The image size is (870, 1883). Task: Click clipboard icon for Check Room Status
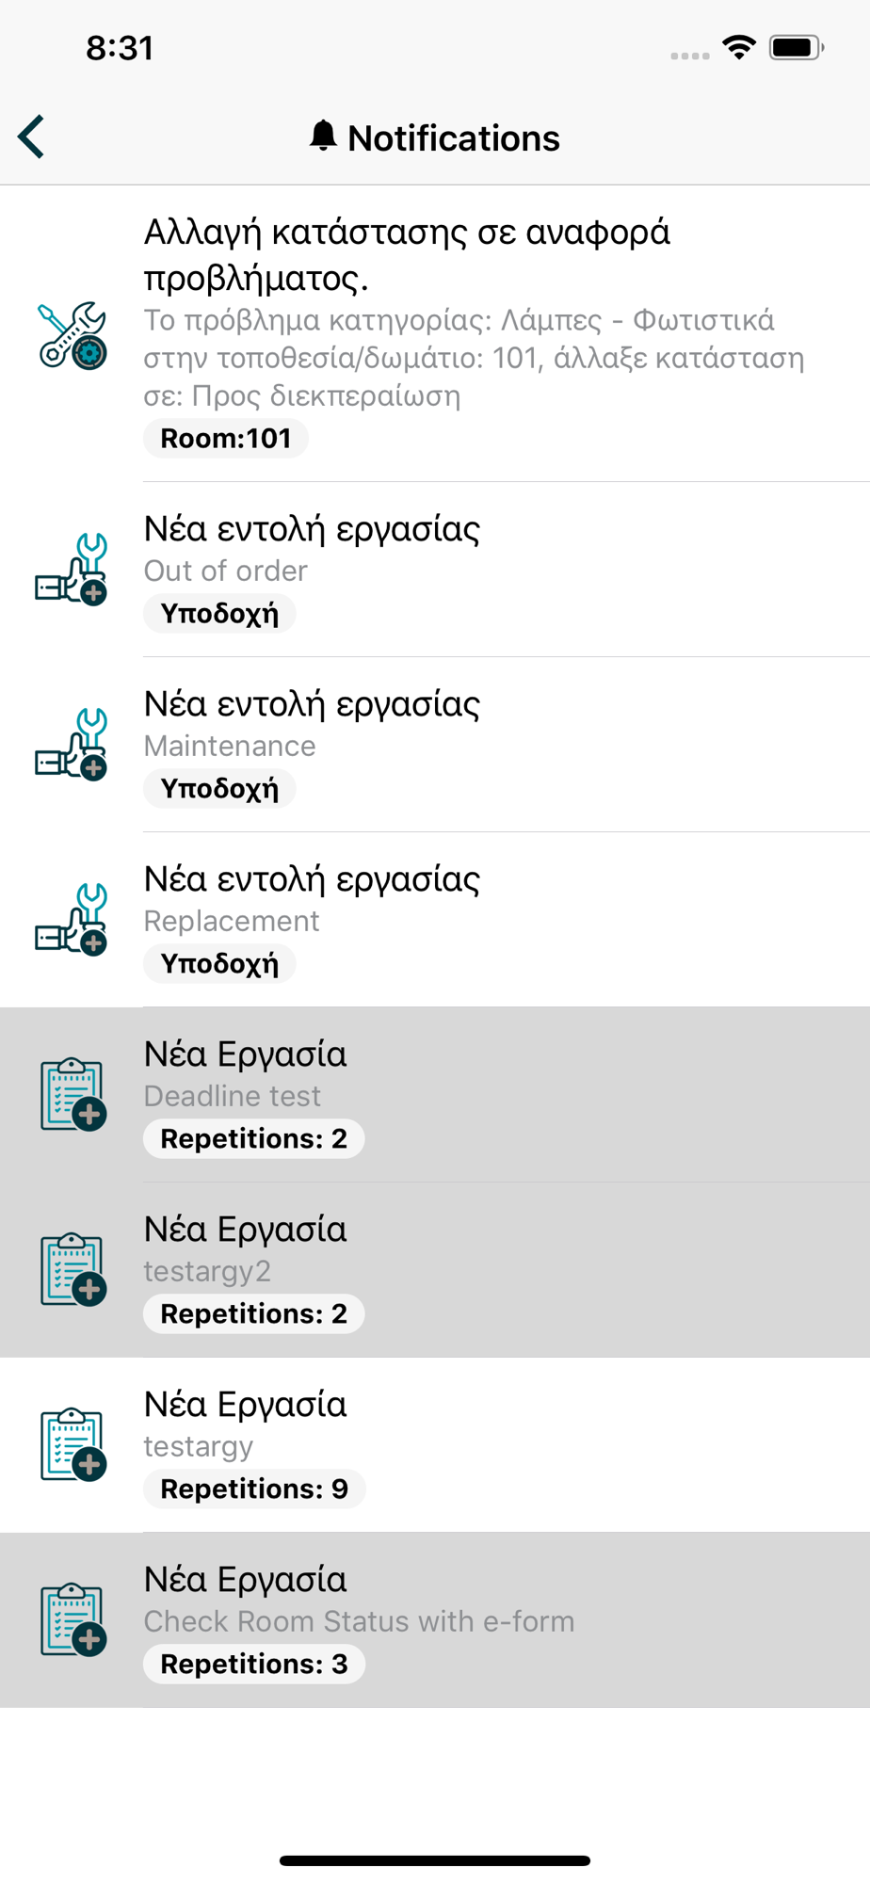[72, 1619]
